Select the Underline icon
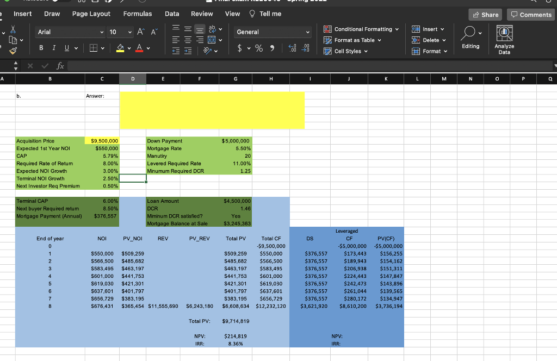This screenshot has height=361, width=557. (x=66, y=48)
